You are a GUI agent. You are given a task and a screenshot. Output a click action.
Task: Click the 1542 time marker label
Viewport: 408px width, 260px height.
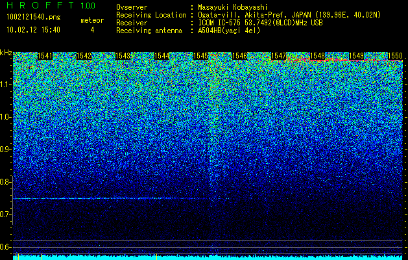[x=84, y=56]
